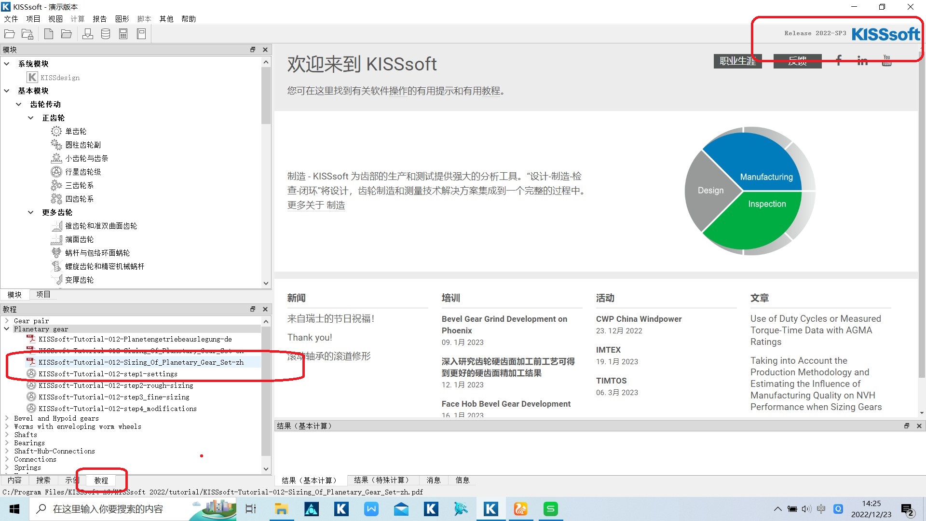
Task: Switch to the 结果(特殊计算) tab
Action: (383, 480)
